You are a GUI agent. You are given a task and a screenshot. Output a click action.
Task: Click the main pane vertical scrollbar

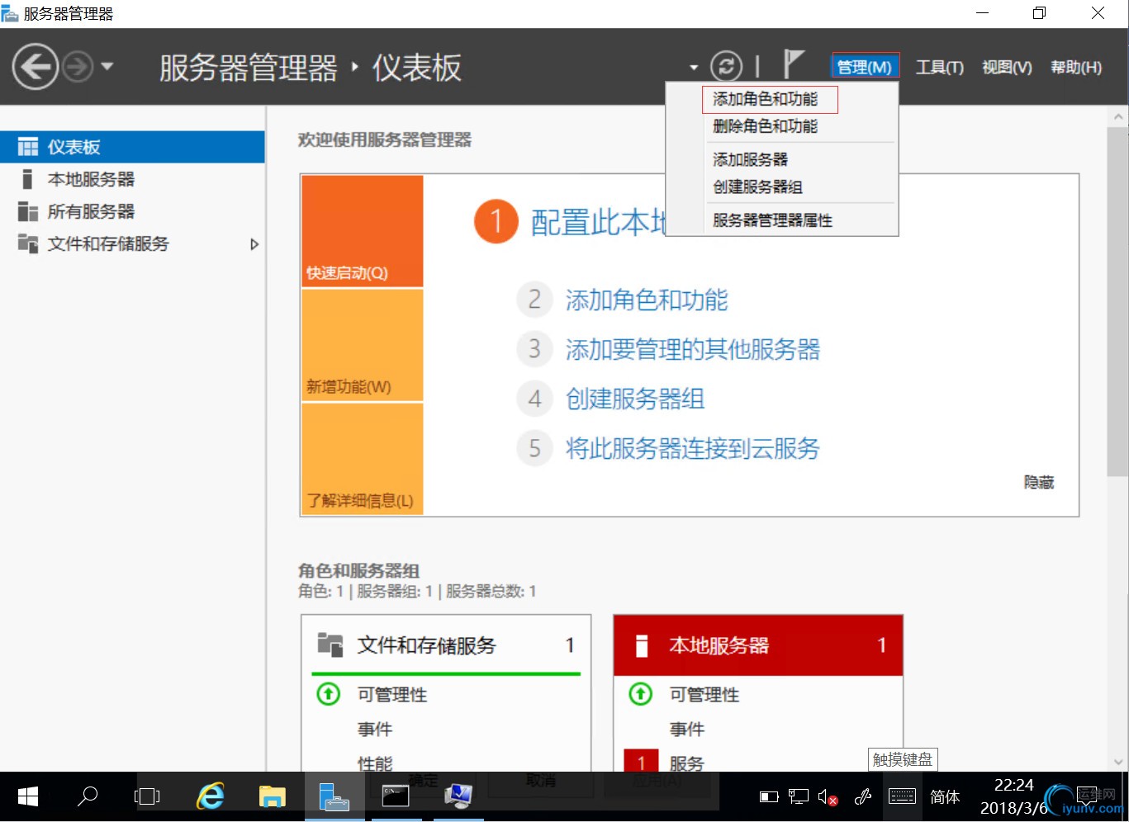[1117, 301]
